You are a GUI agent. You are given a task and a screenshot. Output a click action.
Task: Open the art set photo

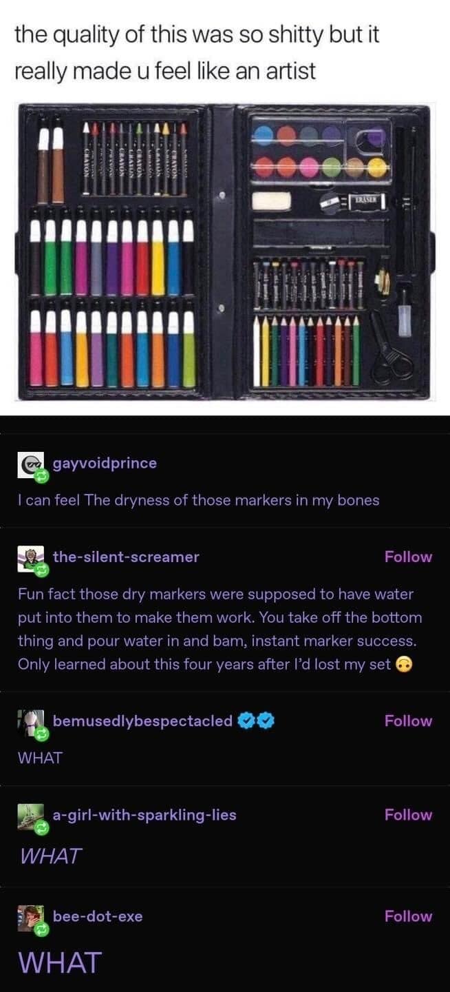pos(224,251)
